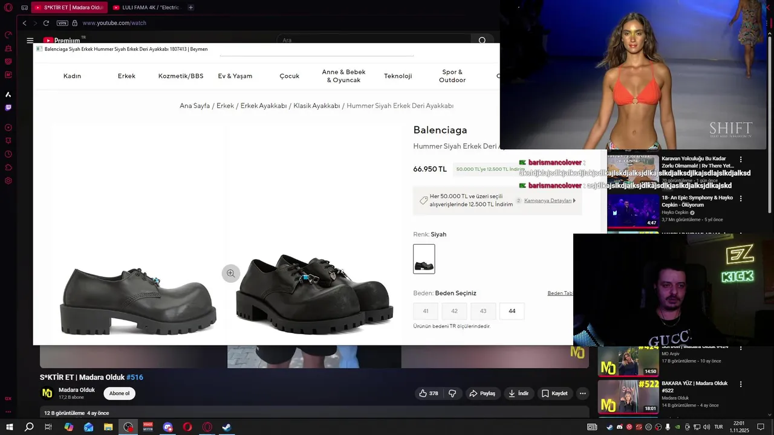Open Windows Start menu

(9, 427)
